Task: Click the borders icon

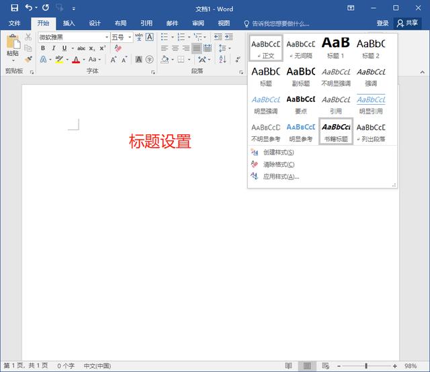Action: point(181,59)
